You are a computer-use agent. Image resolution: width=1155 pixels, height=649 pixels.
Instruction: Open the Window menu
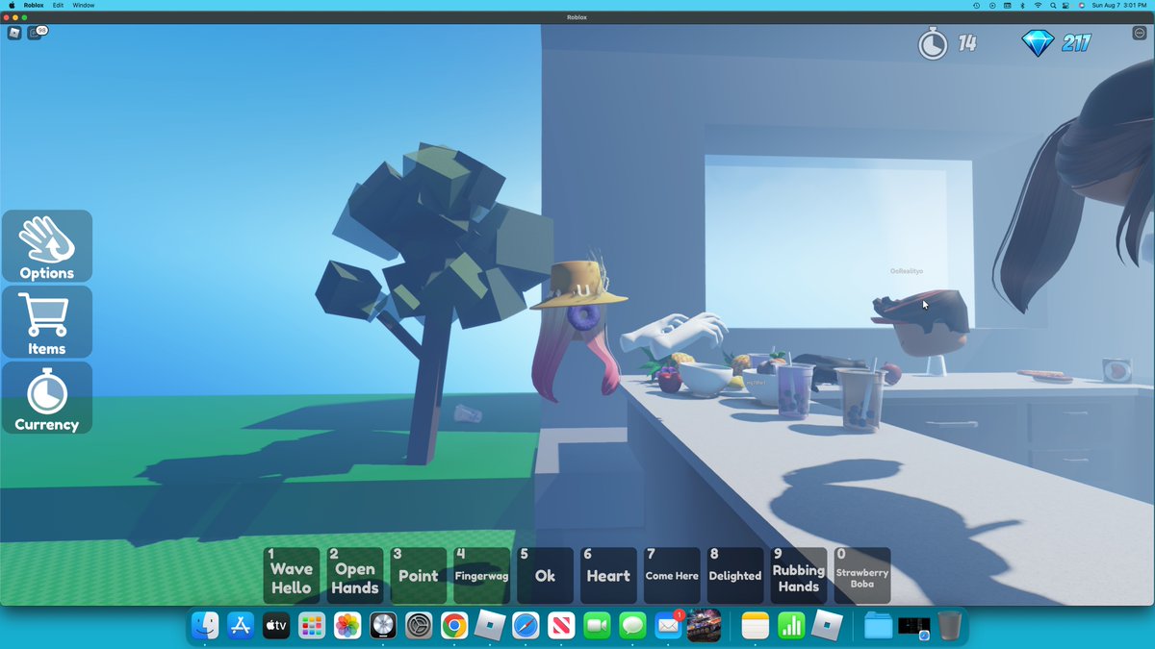coord(84,5)
